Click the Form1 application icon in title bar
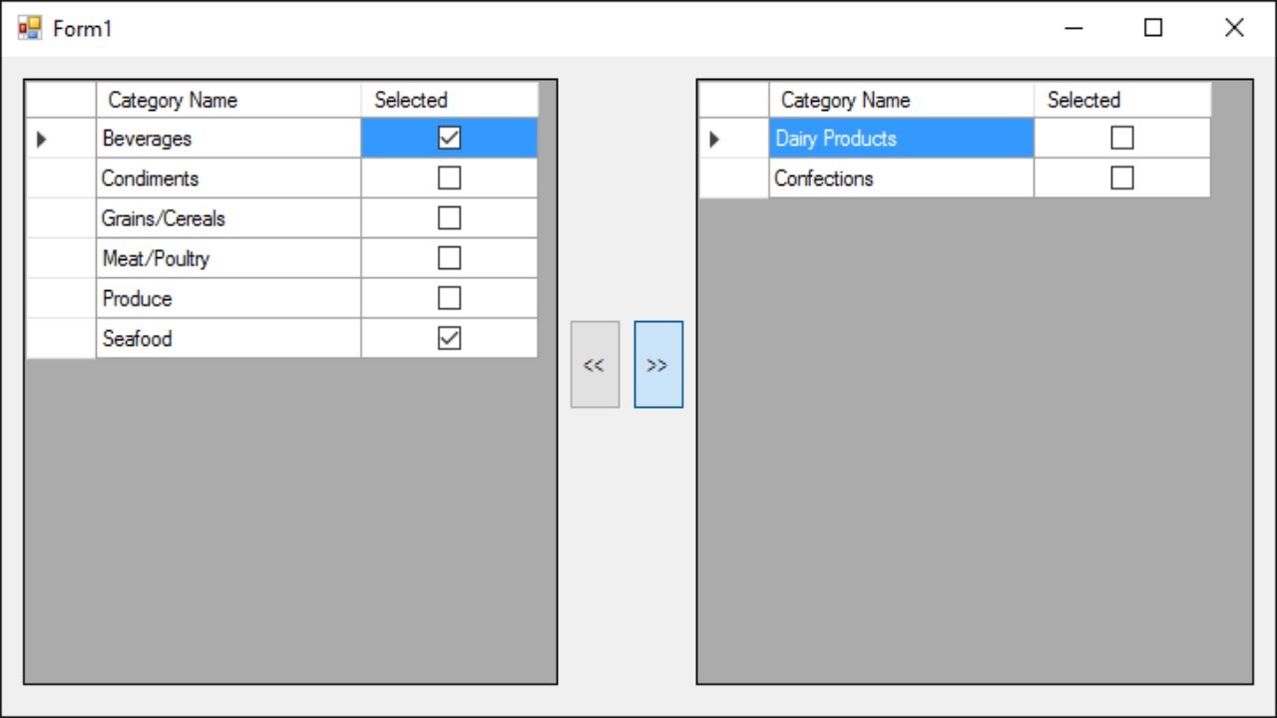The image size is (1277, 718). point(30,28)
